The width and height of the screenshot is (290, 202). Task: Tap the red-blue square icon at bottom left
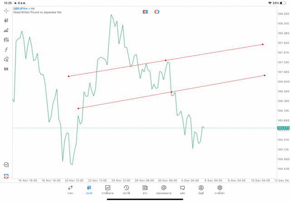6,176
